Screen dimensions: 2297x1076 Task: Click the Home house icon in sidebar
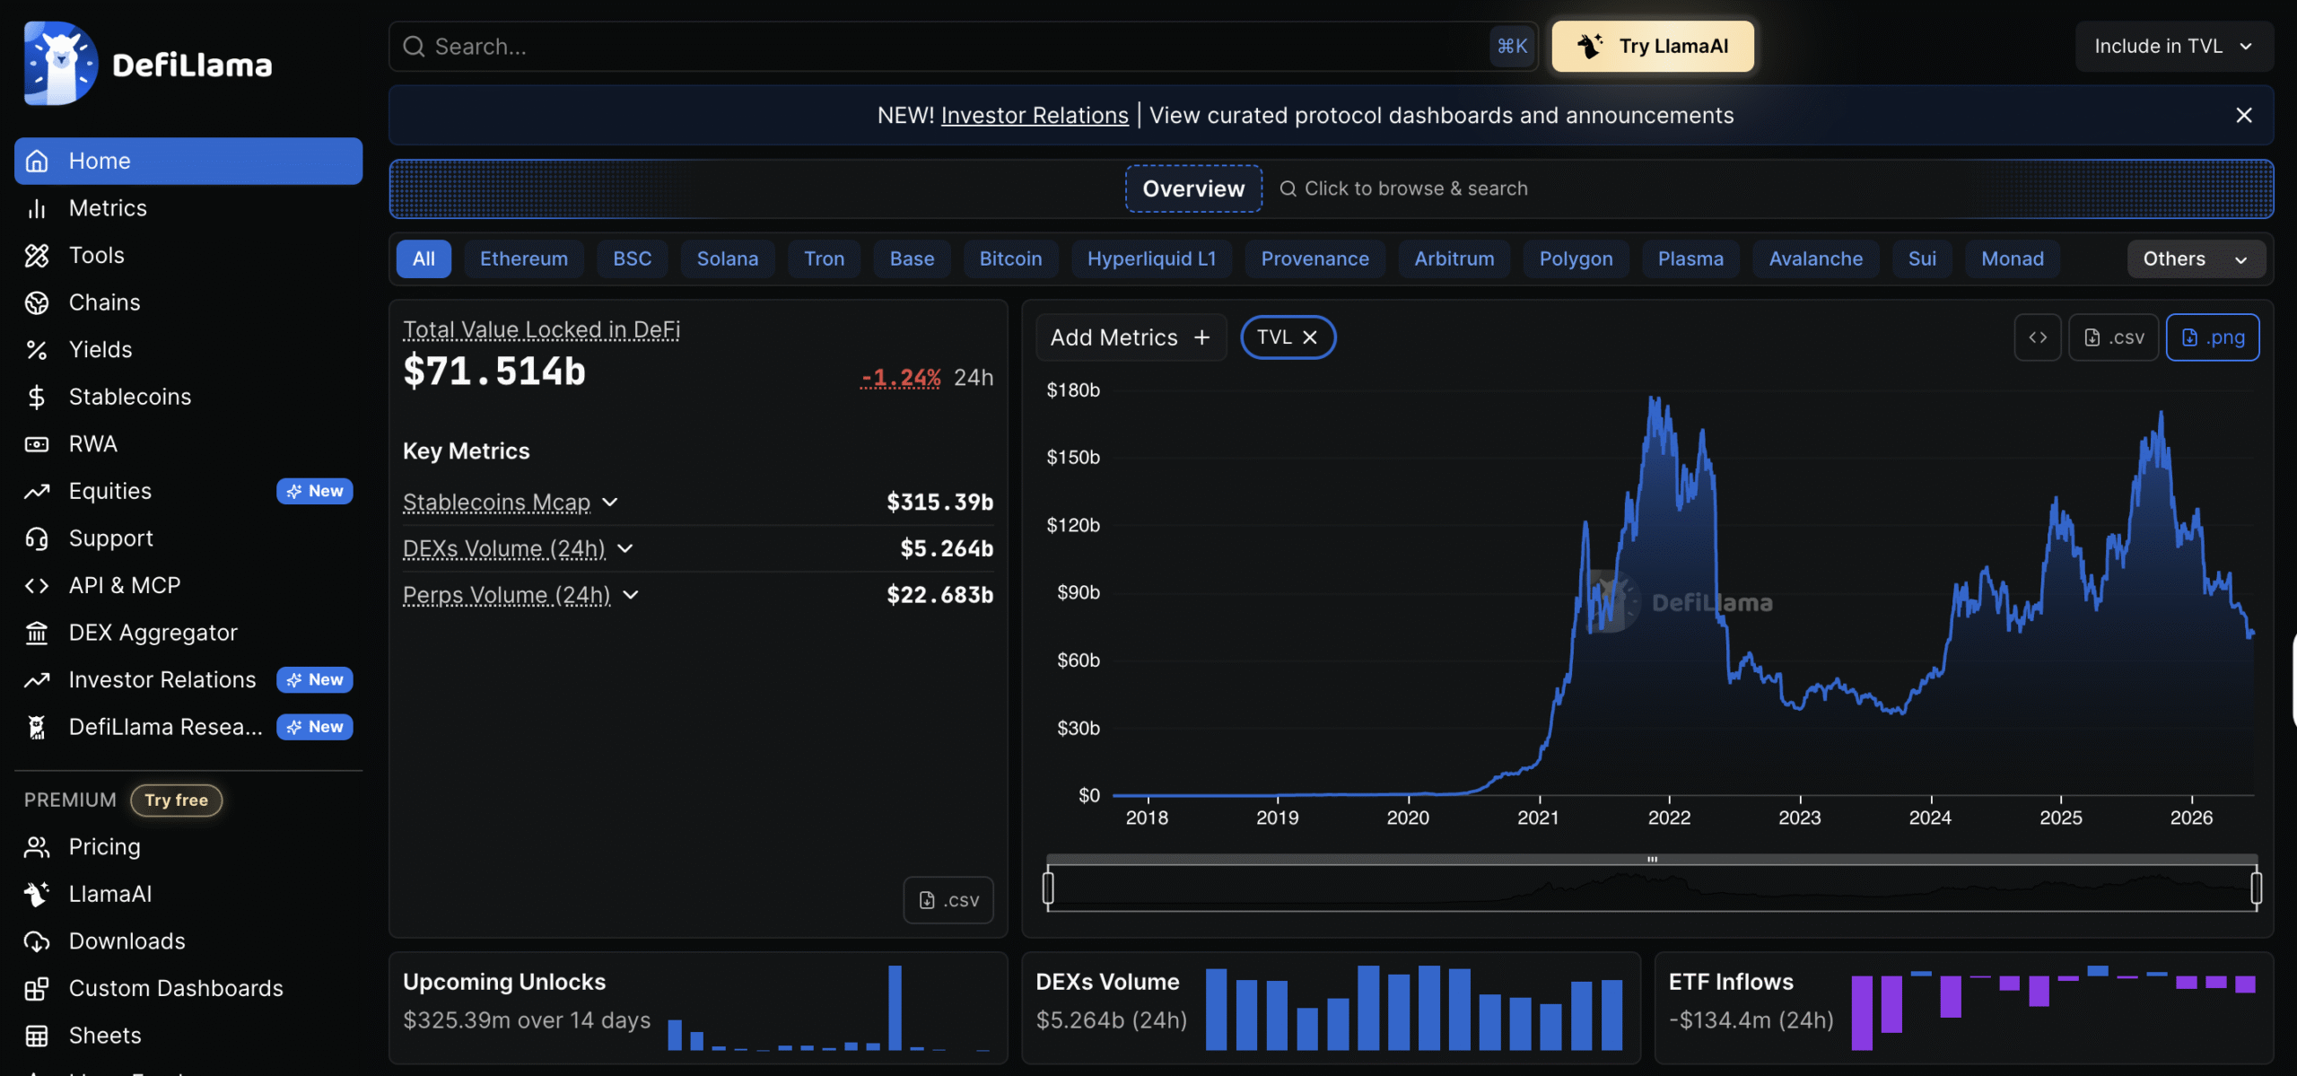click(36, 161)
